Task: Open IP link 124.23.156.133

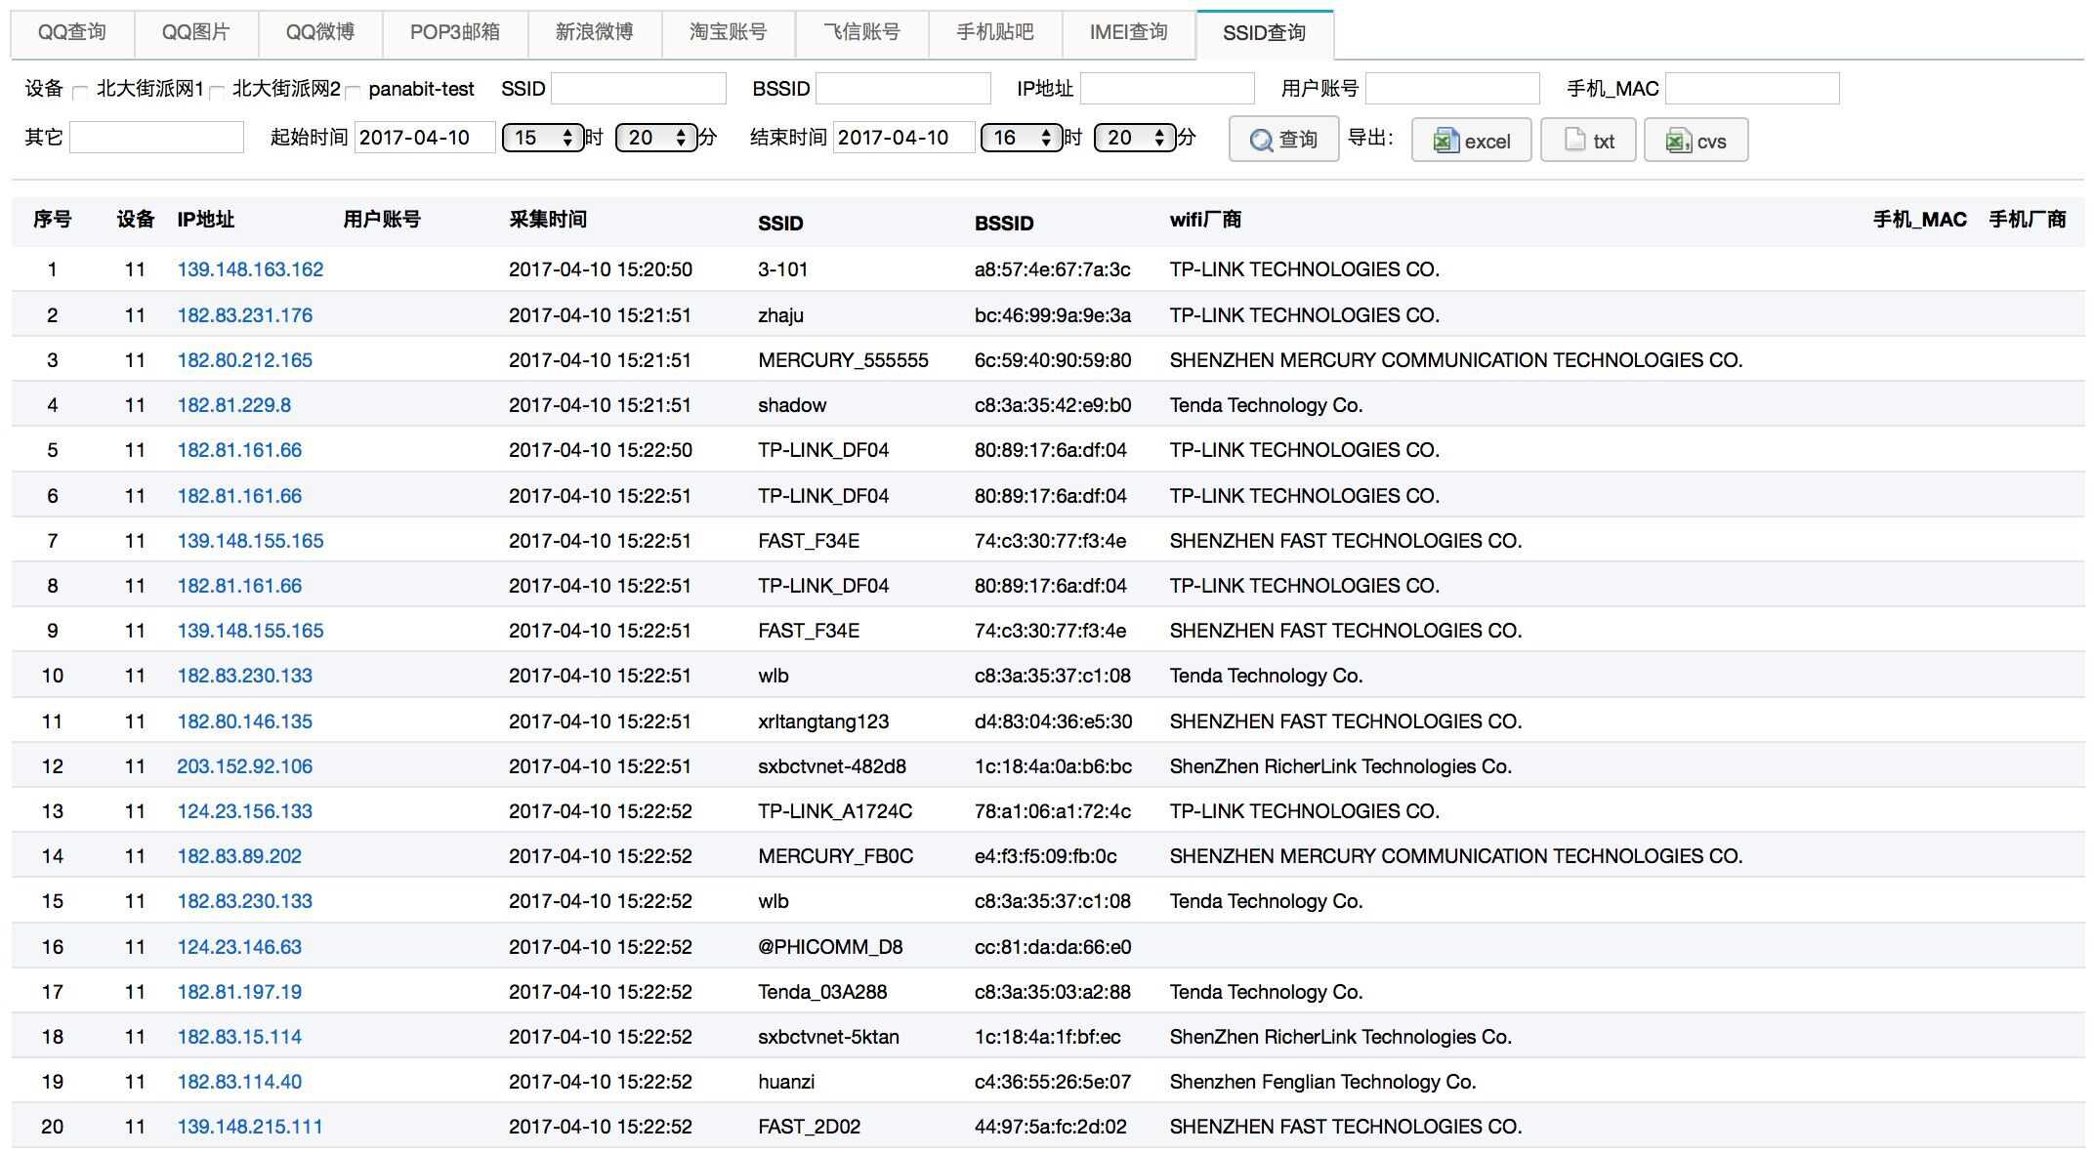Action: pyautogui.click(x=245, y=811)
